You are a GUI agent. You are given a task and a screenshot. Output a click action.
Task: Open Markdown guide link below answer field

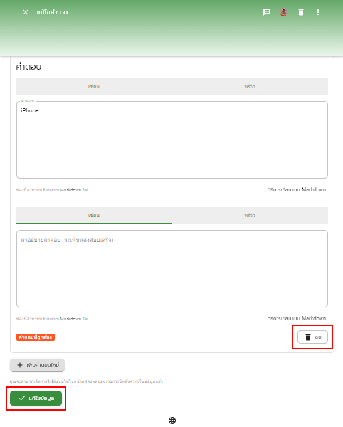click(297, 189)
